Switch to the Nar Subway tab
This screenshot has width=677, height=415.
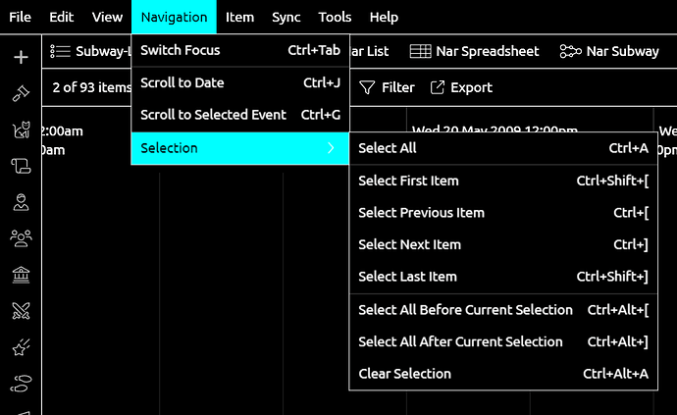[x=609, y=51]
